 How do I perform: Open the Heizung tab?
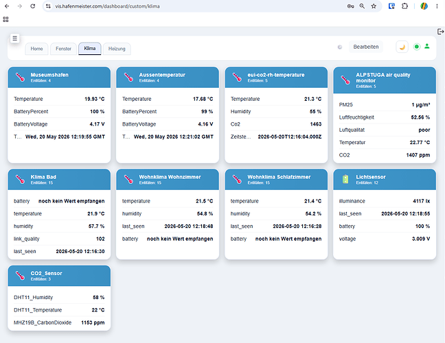117,49
